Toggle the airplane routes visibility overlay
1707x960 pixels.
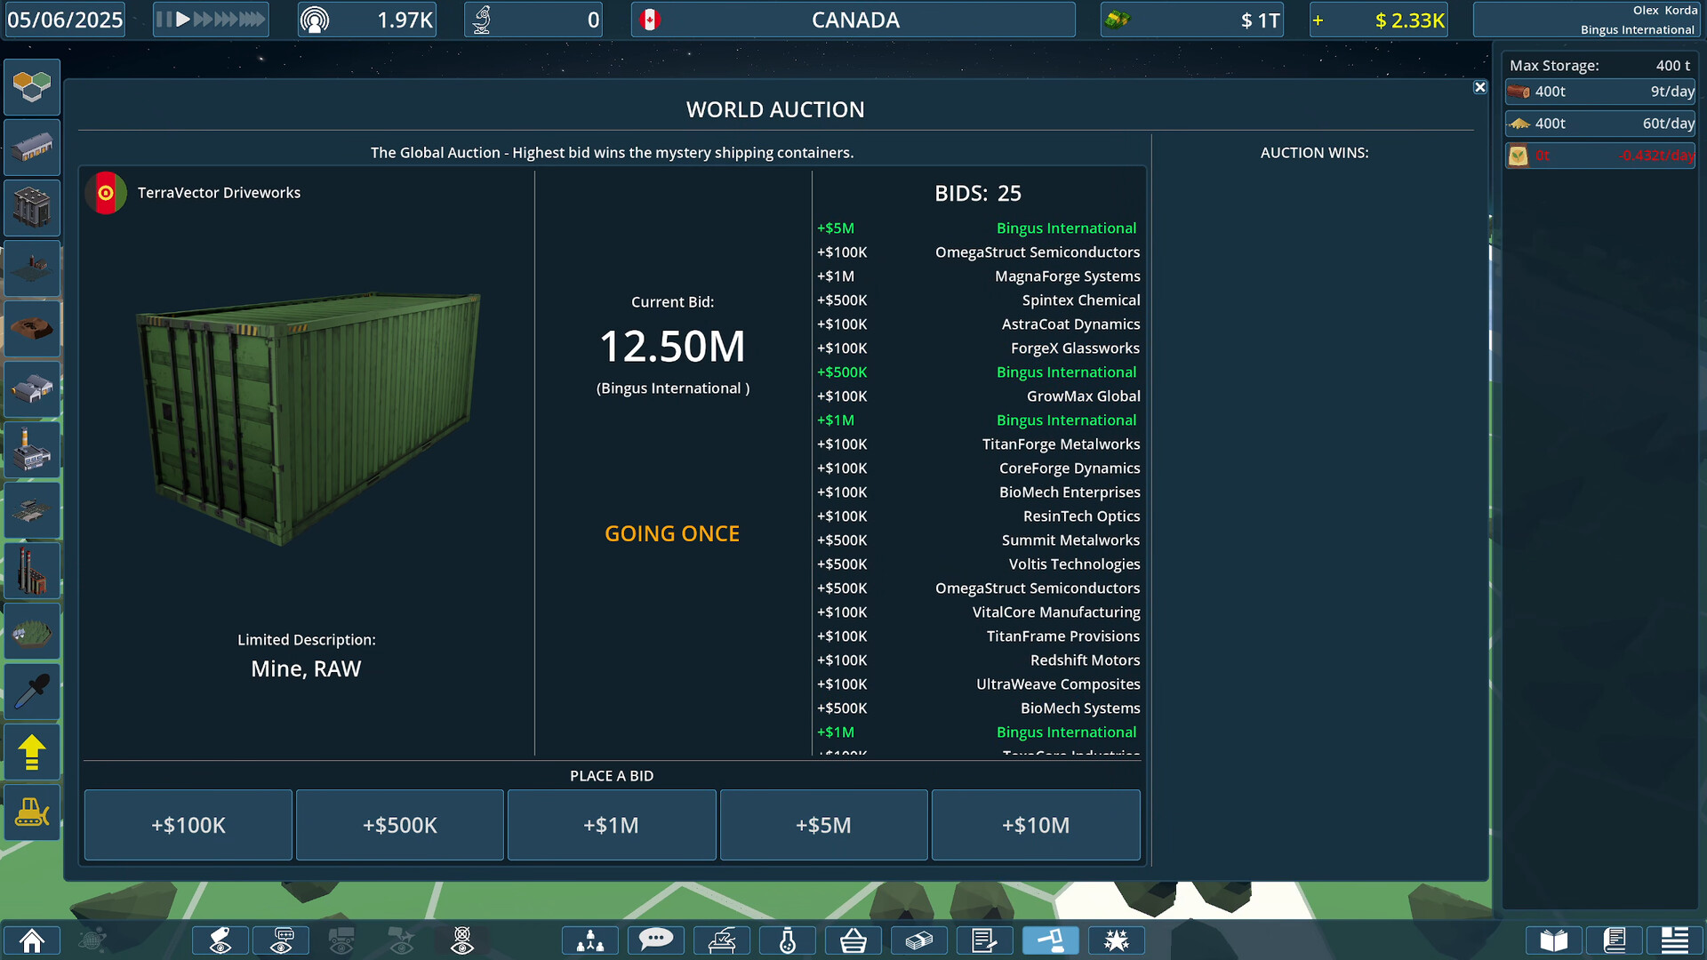click(400, 940)
